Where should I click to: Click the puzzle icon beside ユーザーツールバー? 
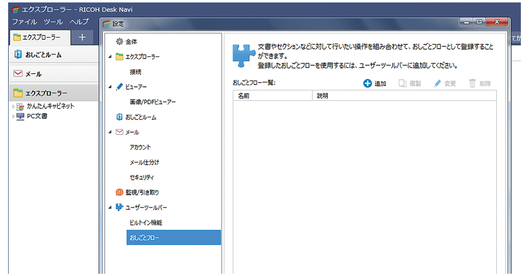(x=119, y=207)
